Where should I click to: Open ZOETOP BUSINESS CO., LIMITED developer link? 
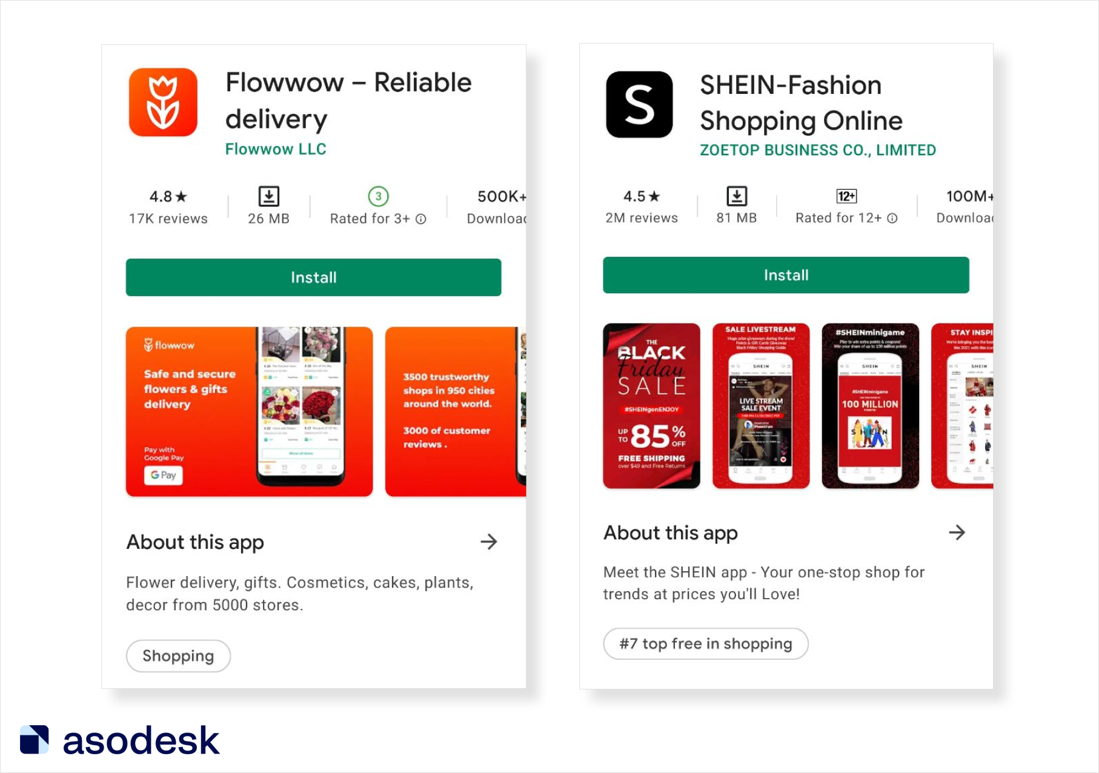pos(818,150)
